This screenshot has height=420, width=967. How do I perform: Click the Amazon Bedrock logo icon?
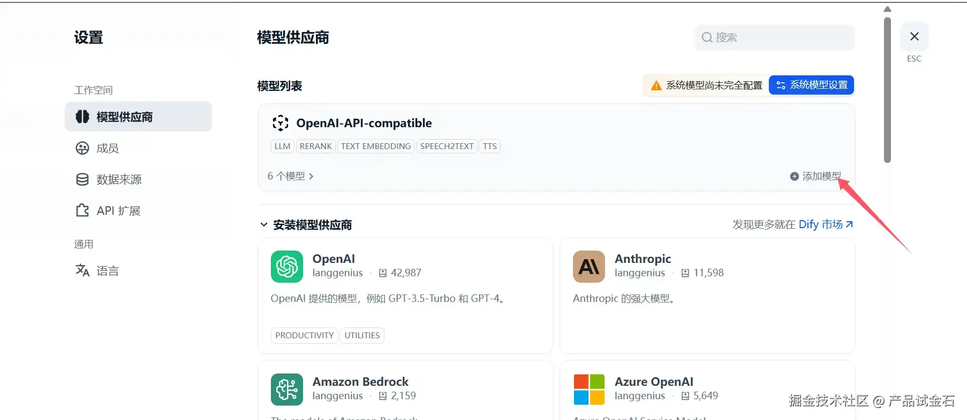tap(287, 390)
